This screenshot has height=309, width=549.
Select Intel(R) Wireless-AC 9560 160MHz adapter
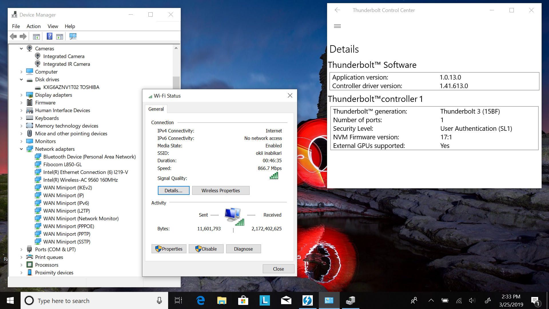coord(80,180)
